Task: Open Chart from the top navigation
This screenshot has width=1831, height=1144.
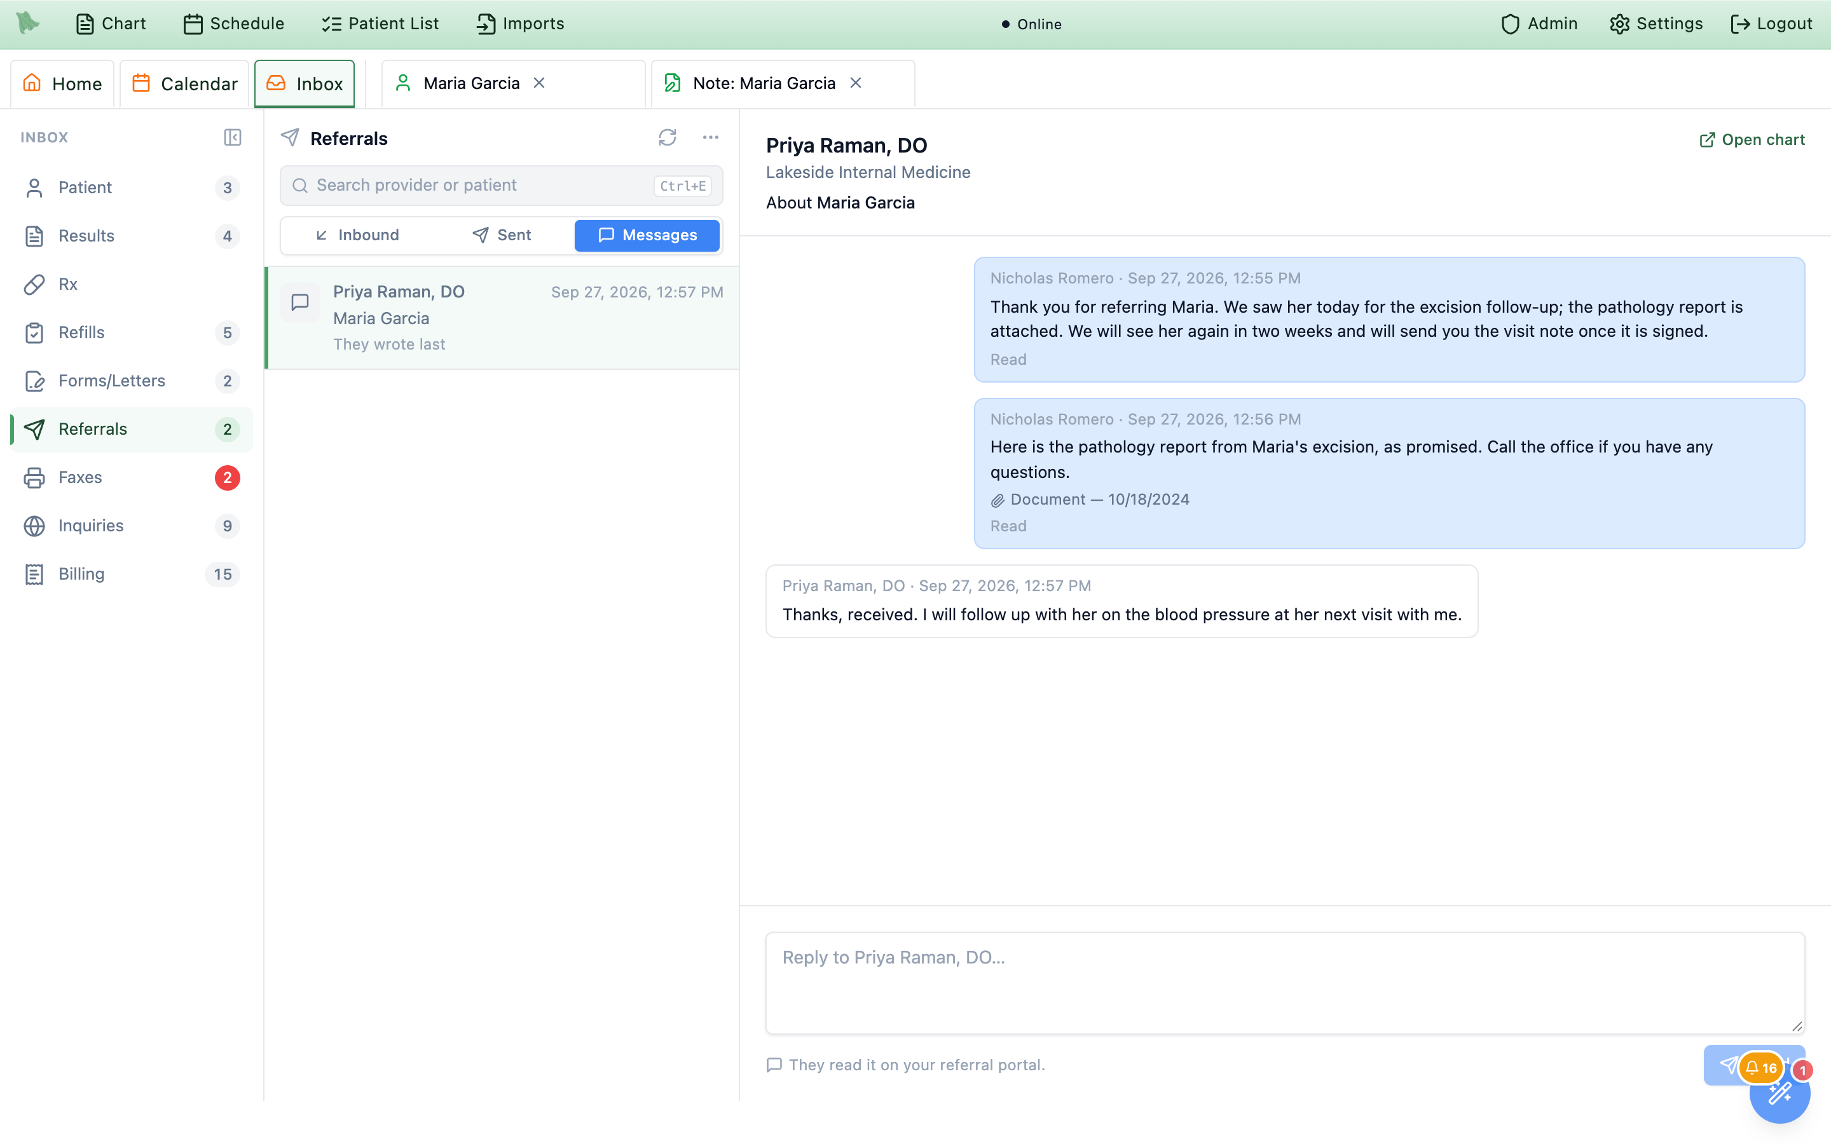Action: [x=111, y=24]
